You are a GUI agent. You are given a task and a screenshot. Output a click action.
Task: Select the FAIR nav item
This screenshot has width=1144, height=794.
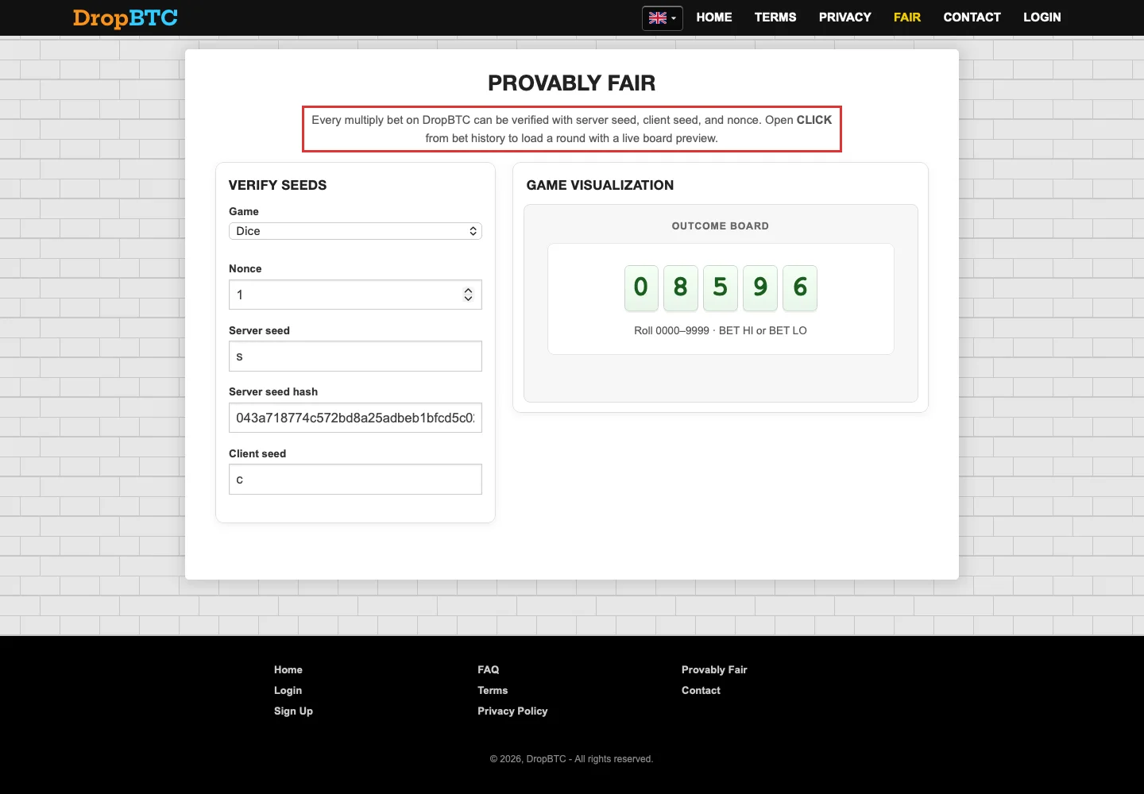click(x=907, y=17)
